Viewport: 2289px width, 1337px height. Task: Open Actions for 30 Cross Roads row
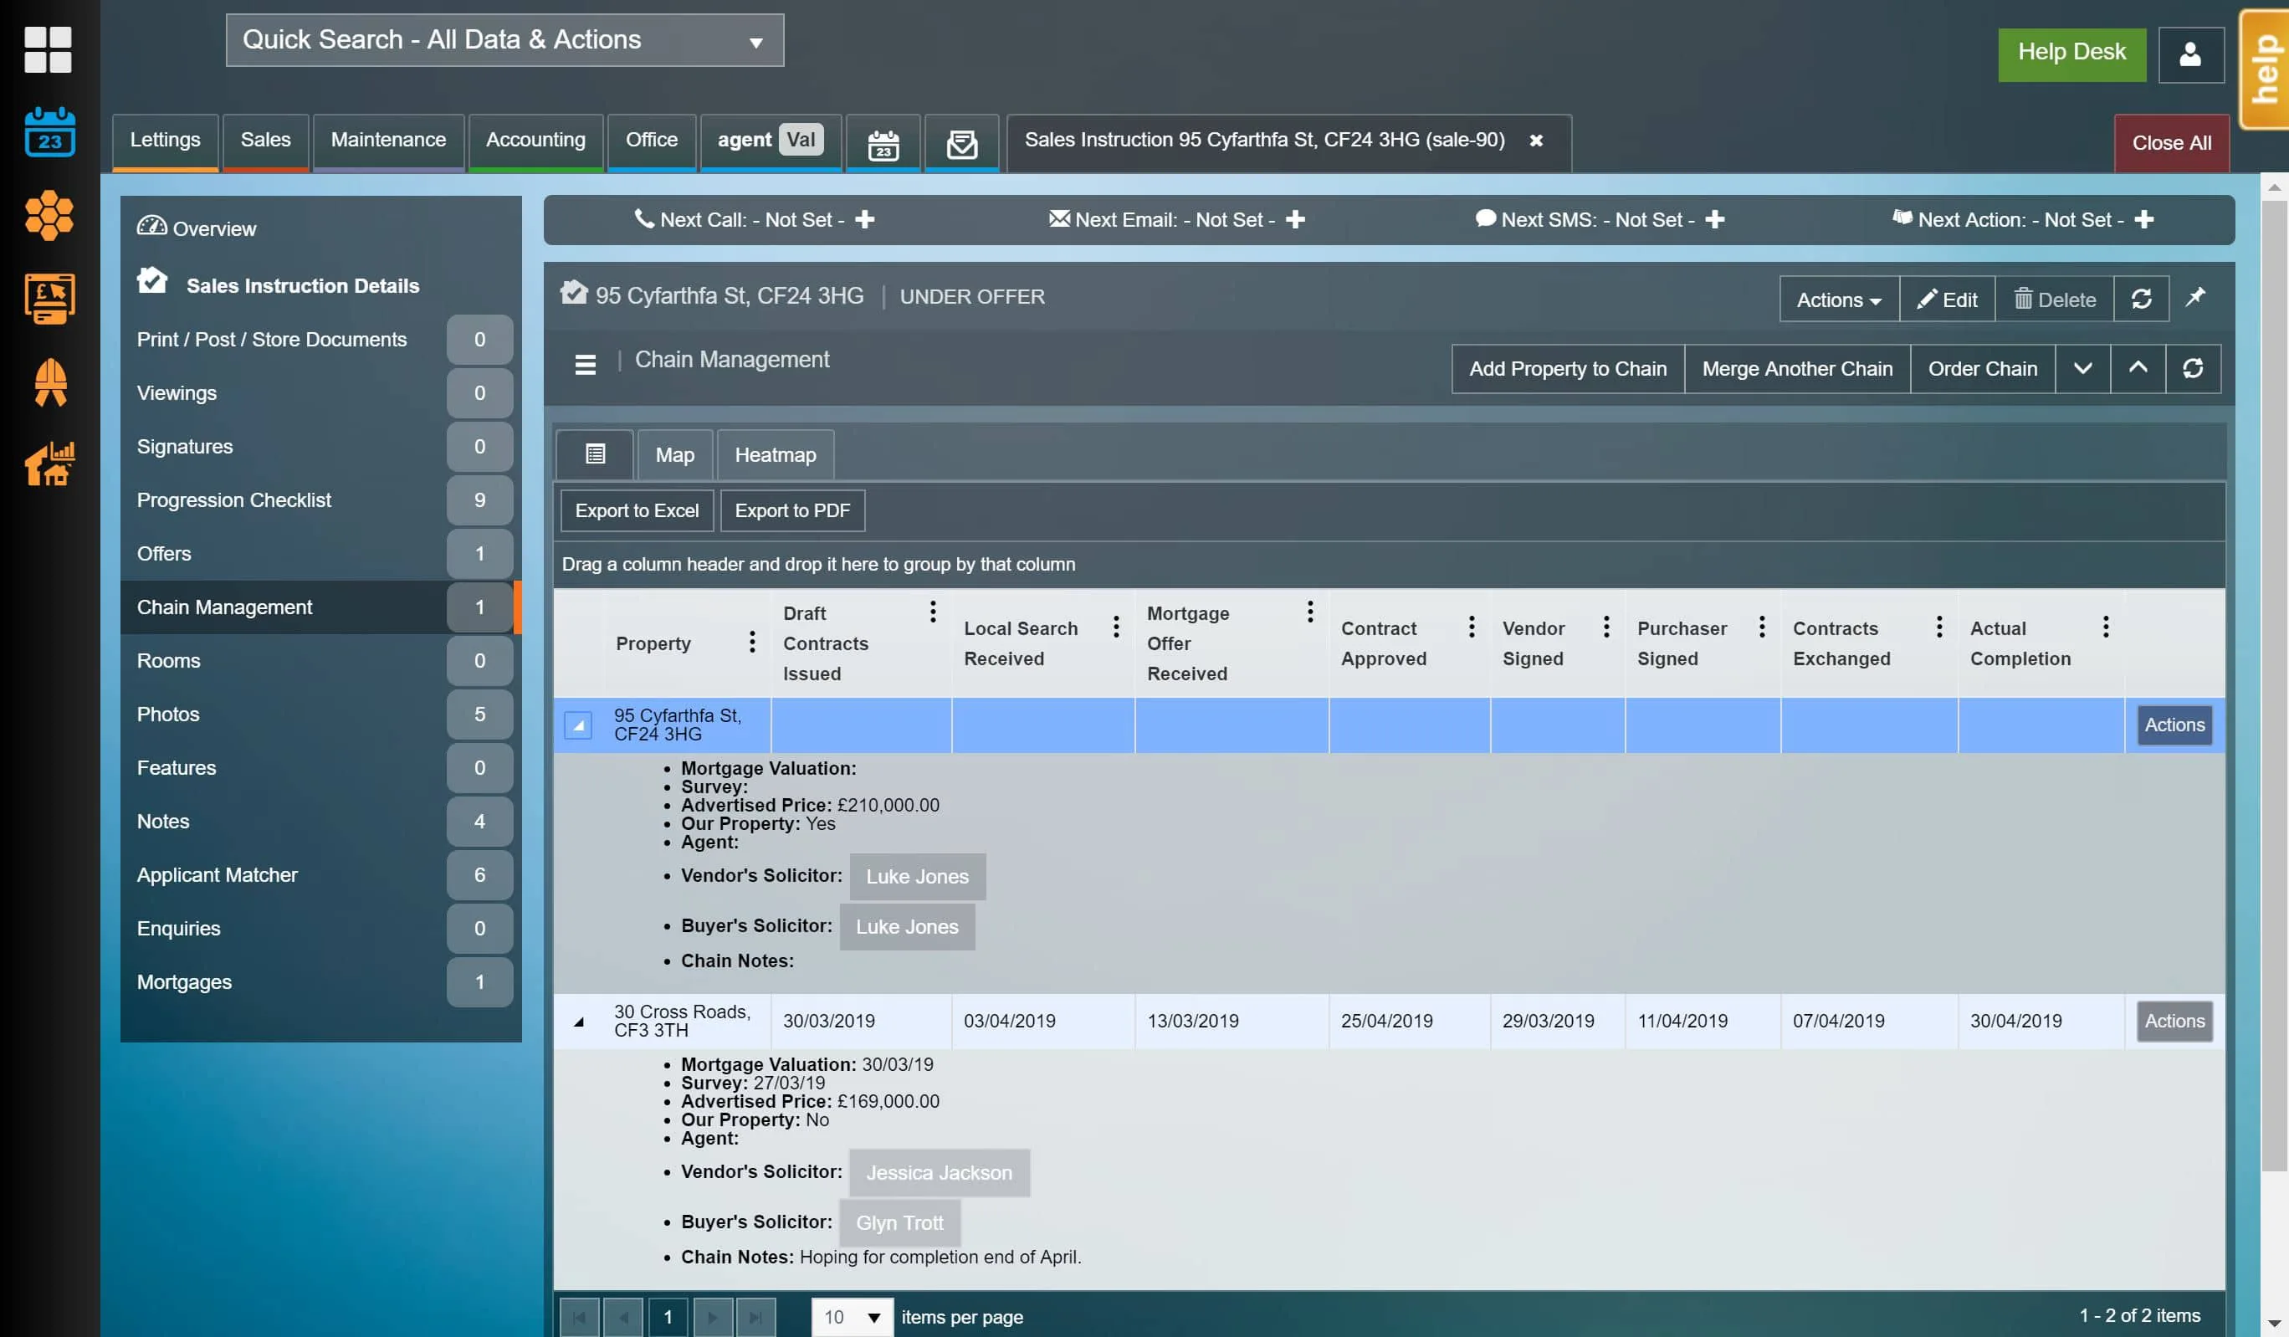2174,1021
